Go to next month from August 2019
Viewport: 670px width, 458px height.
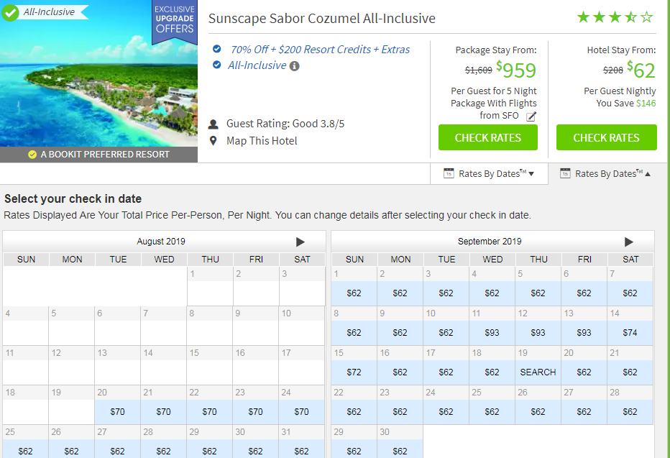point(300,242)
